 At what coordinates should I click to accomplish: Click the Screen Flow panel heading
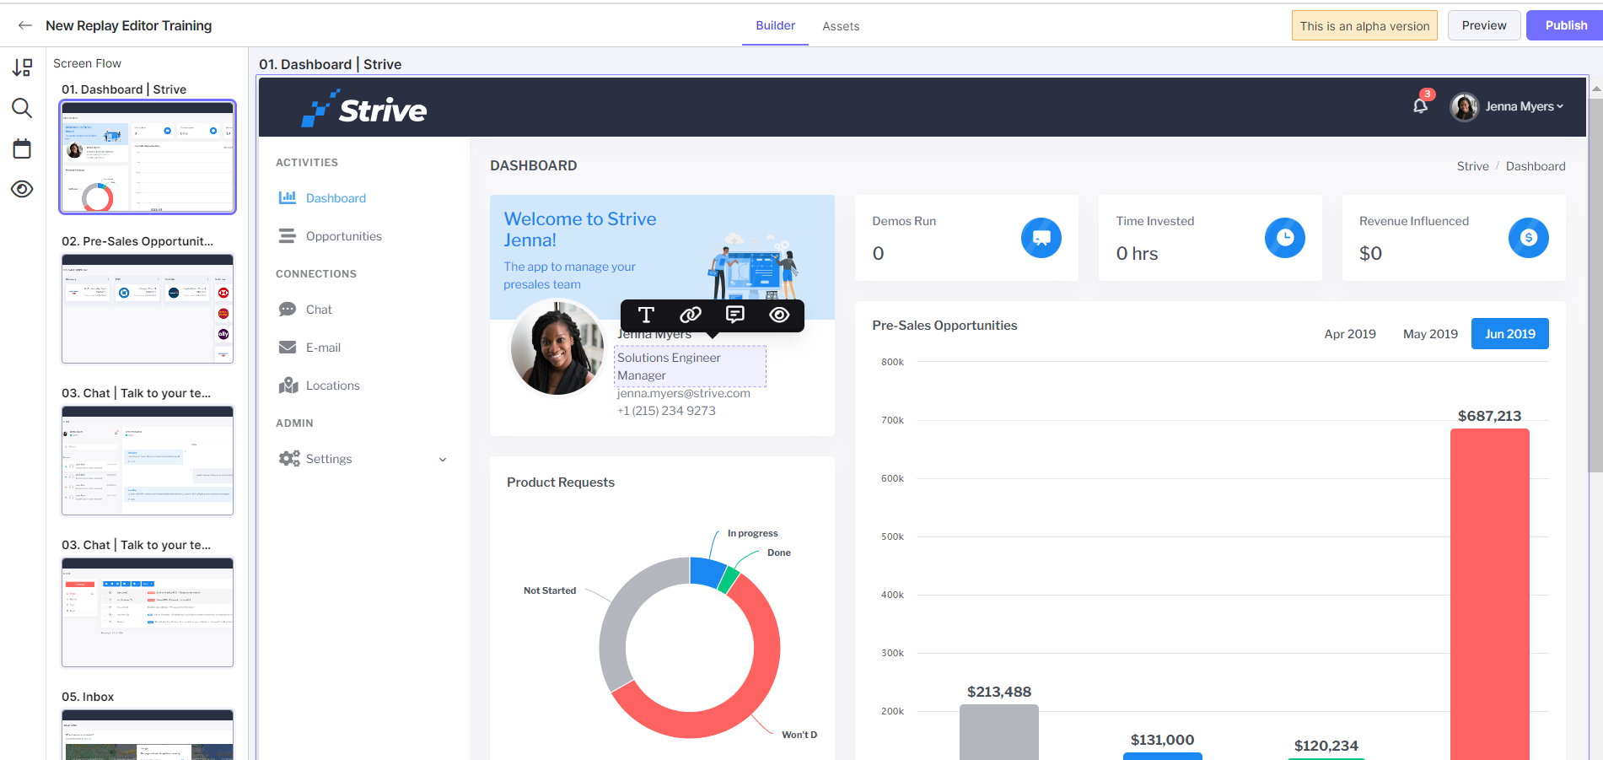pos(87,63)
